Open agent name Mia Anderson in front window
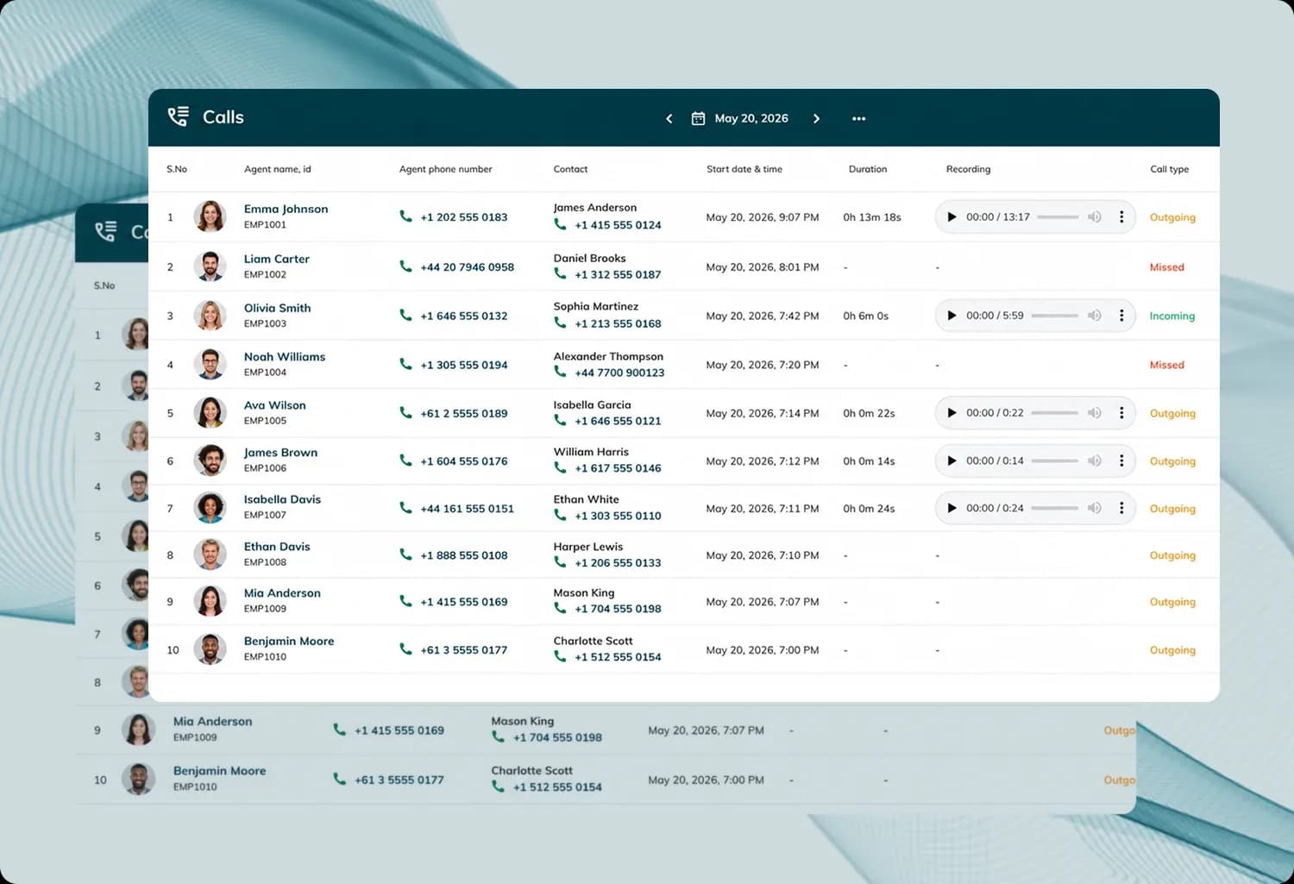The width and height of the screenshot is (1294, 884). [x=282, y=593]
